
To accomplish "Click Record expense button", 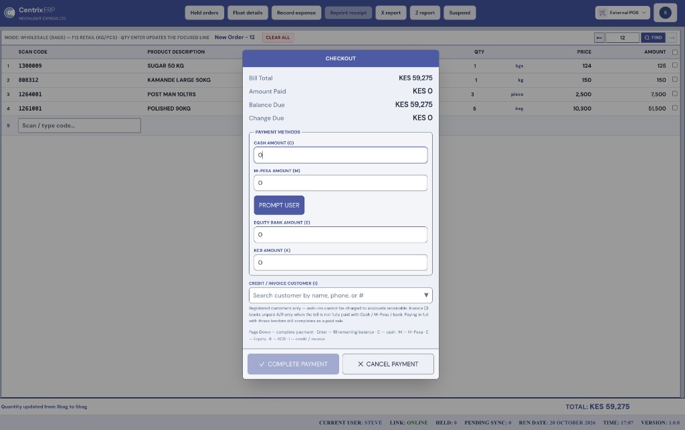I will (296, 13).
